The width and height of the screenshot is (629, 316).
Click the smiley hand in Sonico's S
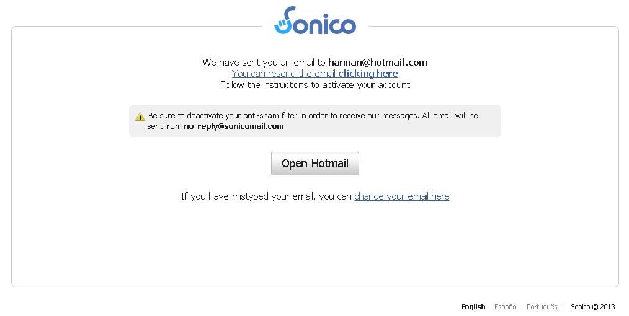283,25
